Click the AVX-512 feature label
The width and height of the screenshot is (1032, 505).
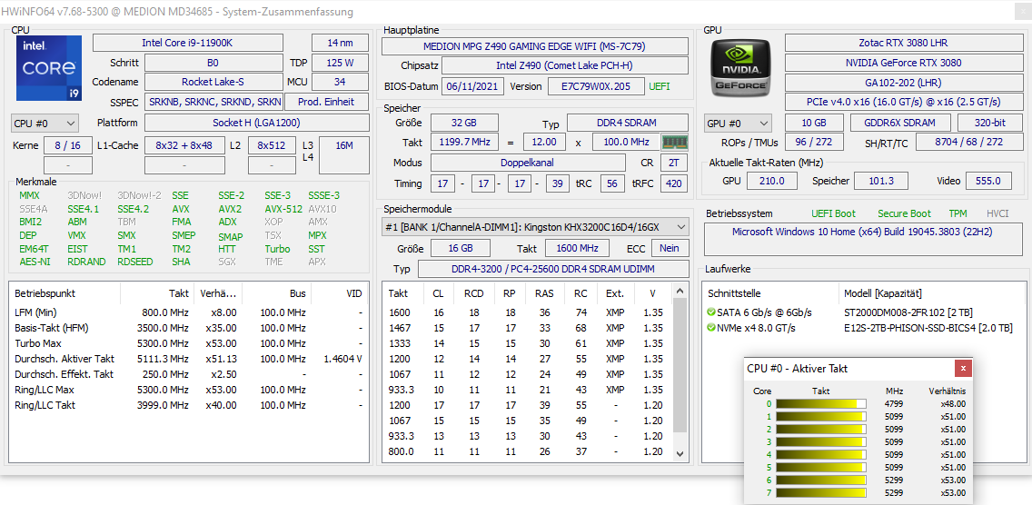coord(283,209)
